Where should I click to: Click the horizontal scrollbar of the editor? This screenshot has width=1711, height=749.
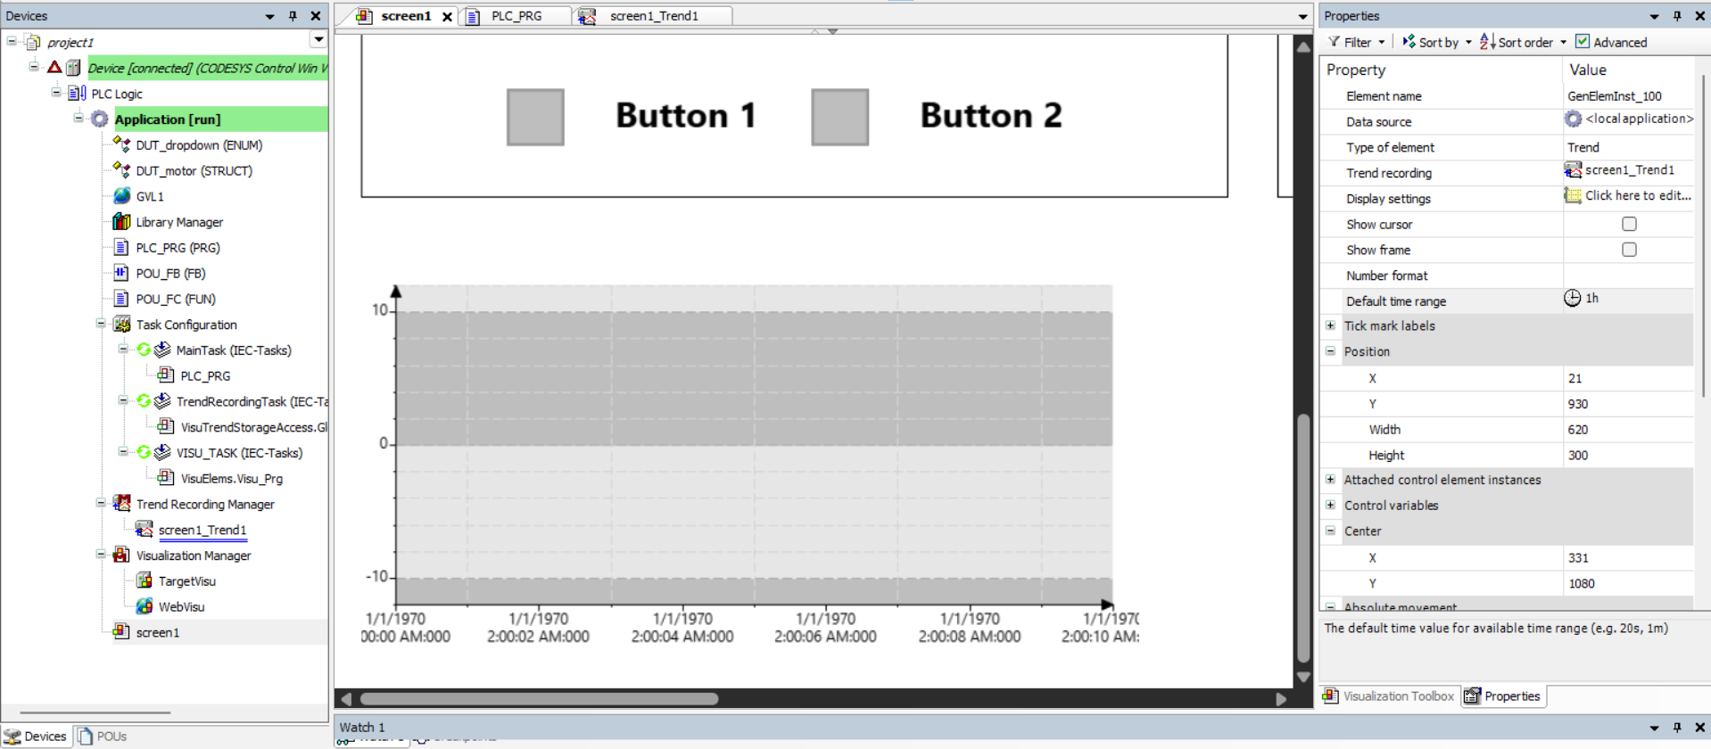[539, 699]
